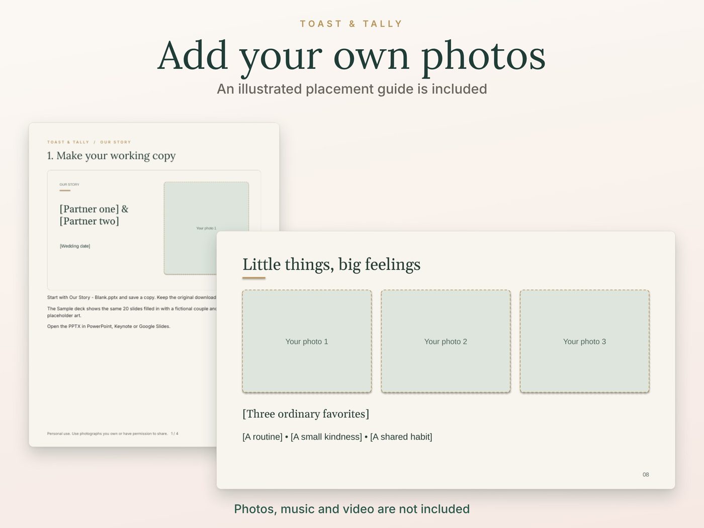This screenshot has height=528, width=704.
Task: Click the spaced 'TOAST & TALLY' brand name above the headline
Action: point(351,24)
